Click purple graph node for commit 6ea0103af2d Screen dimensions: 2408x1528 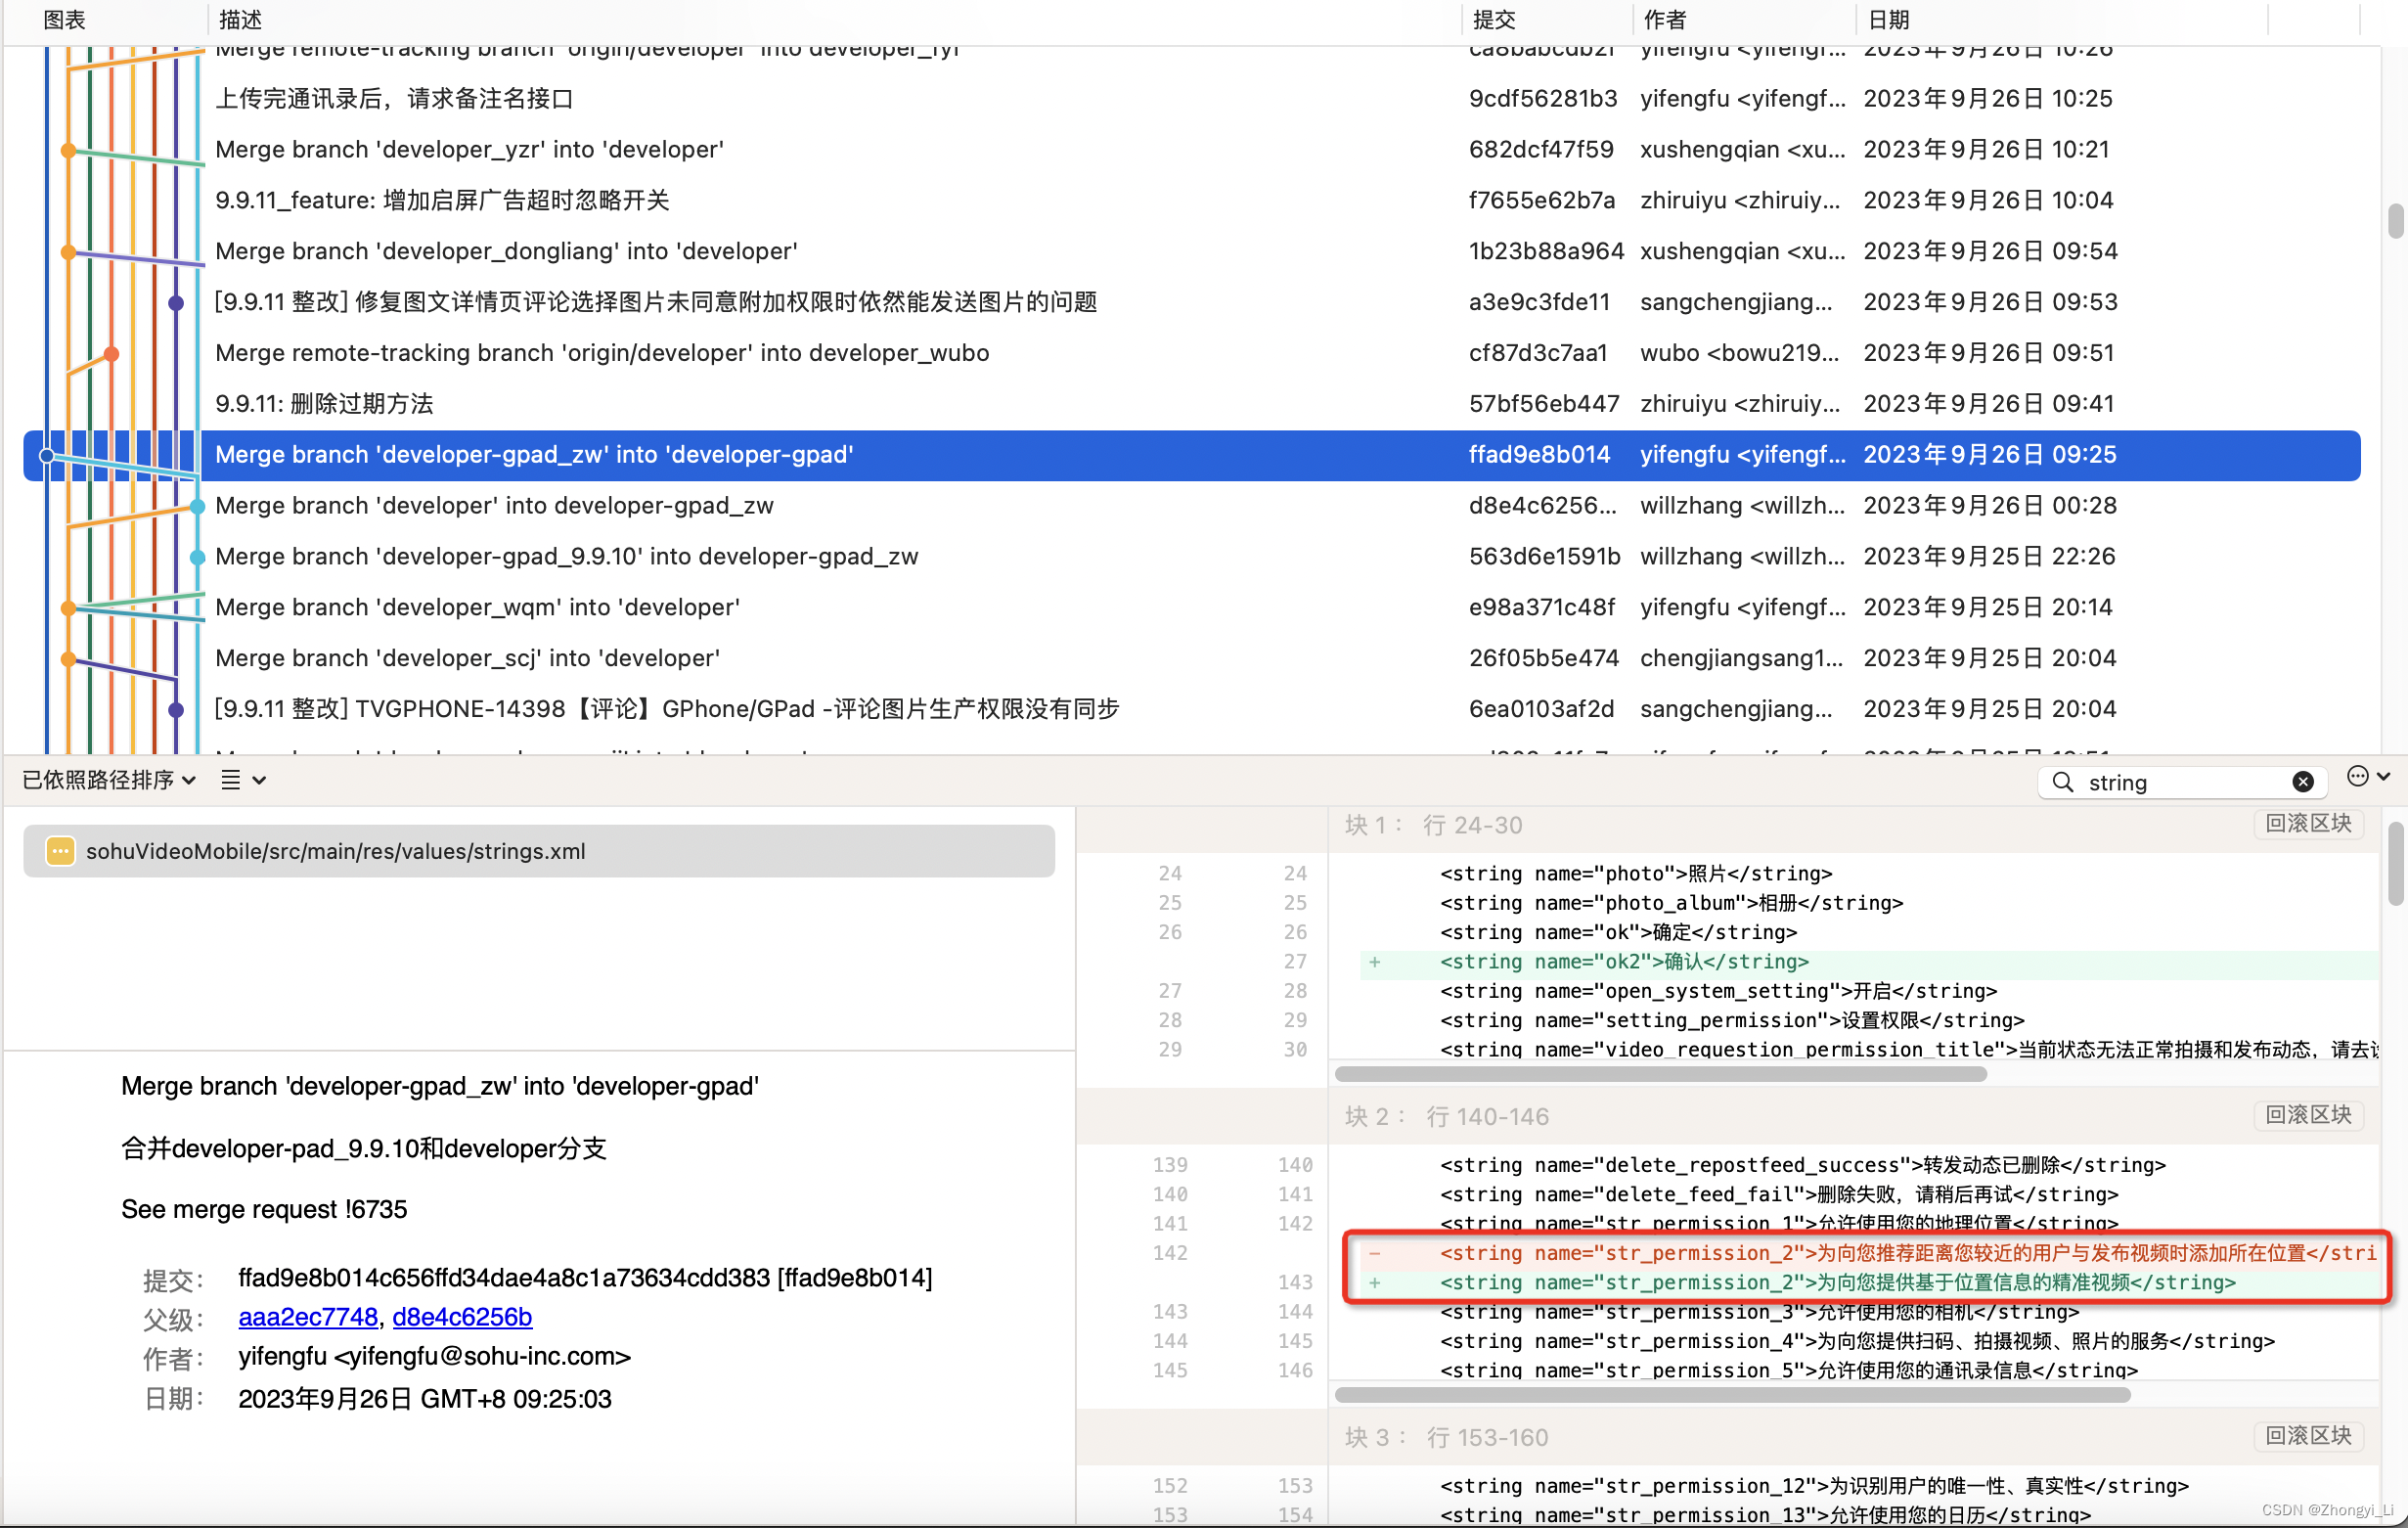click(176, 711)
